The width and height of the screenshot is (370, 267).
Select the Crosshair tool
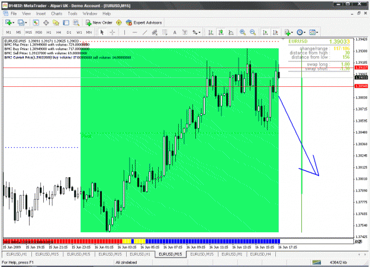coord(112,32)
